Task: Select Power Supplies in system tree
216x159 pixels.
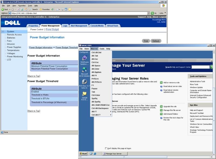Action: tap(14, 47)
